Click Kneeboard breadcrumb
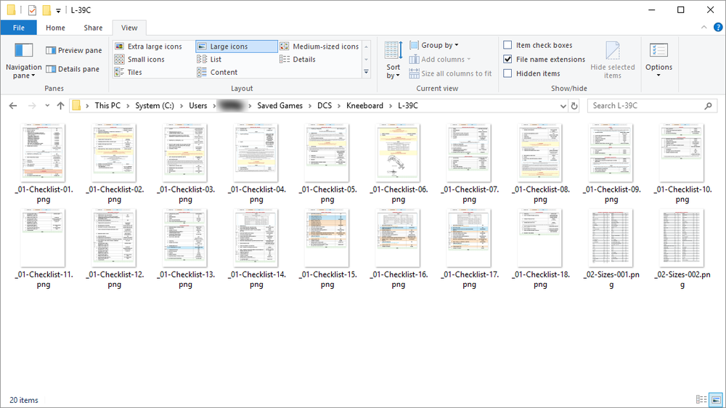This screenshot has height=408, width=726. pyautogui.click(x=365, y=105)
